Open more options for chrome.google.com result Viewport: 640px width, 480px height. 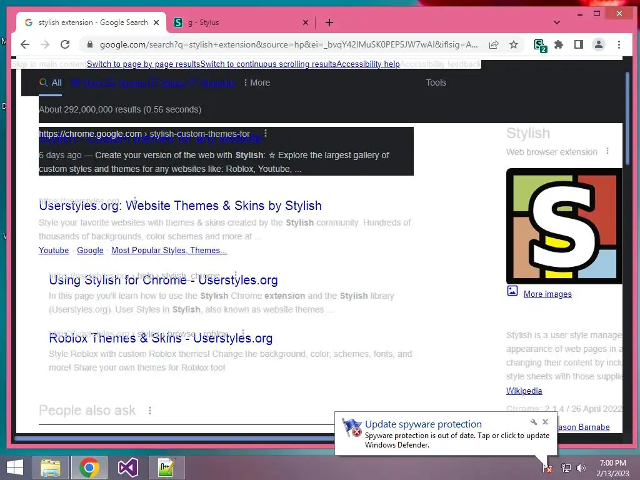(x=266, y=133)
